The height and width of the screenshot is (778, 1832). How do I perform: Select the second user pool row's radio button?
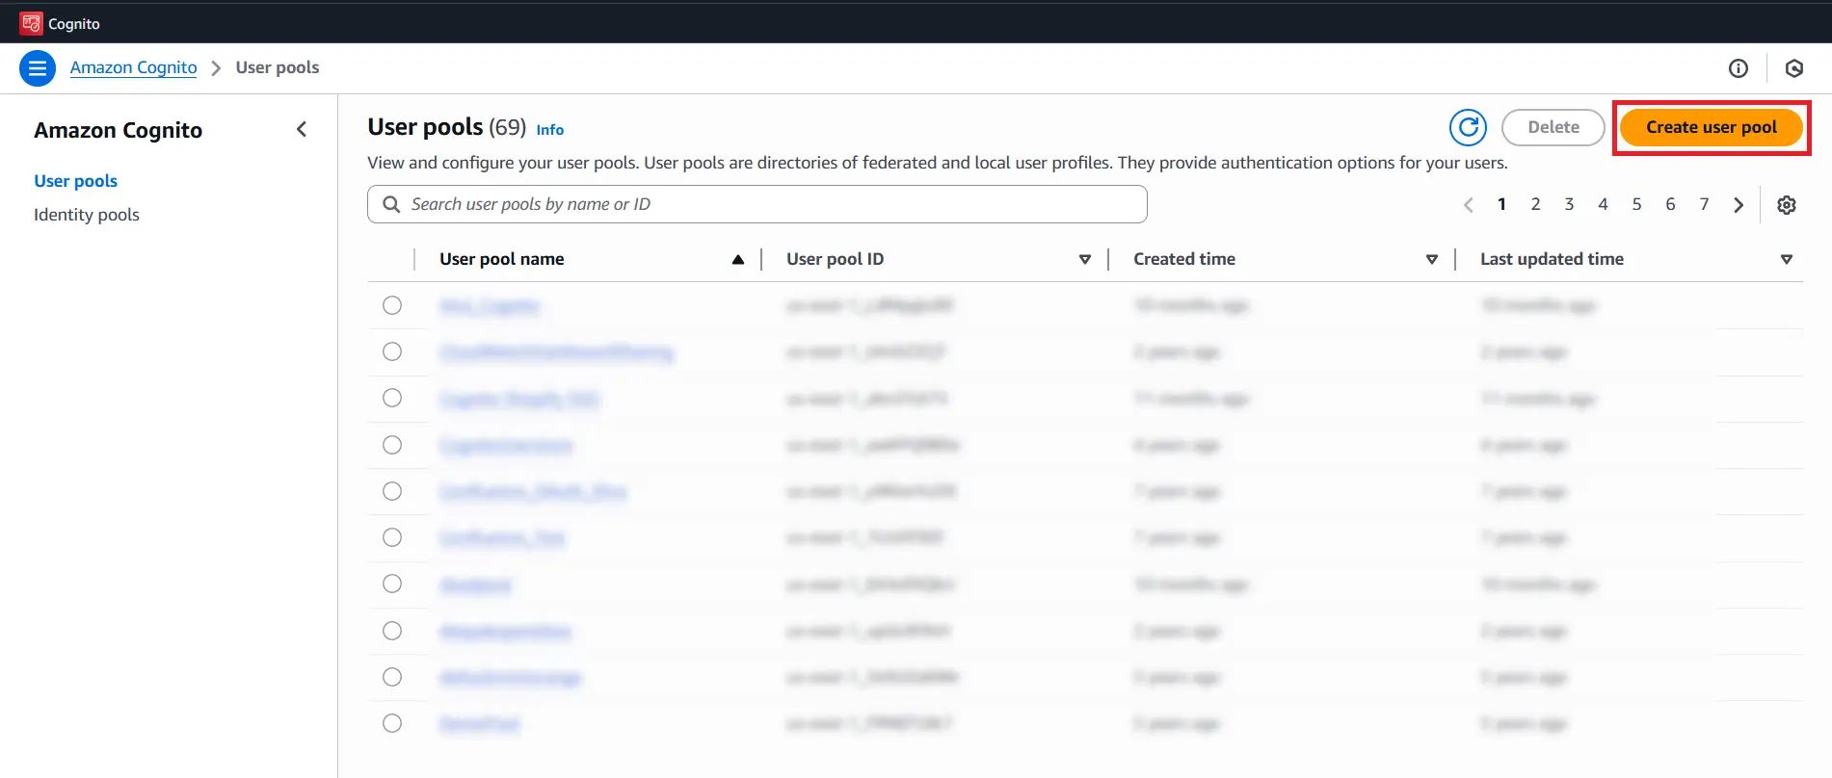392,351
